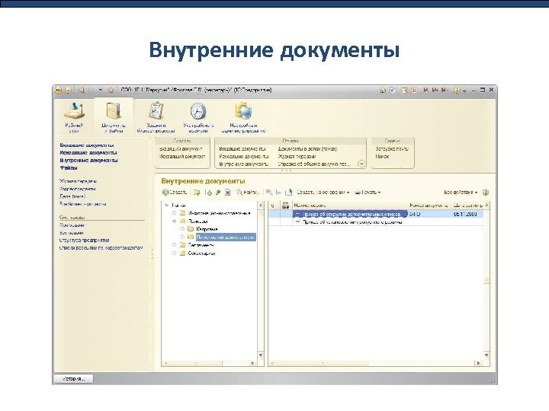Open Журнал передачи in navigation panel
The height and width of the screenshot is (411, 549).
(x=78, y=181)
